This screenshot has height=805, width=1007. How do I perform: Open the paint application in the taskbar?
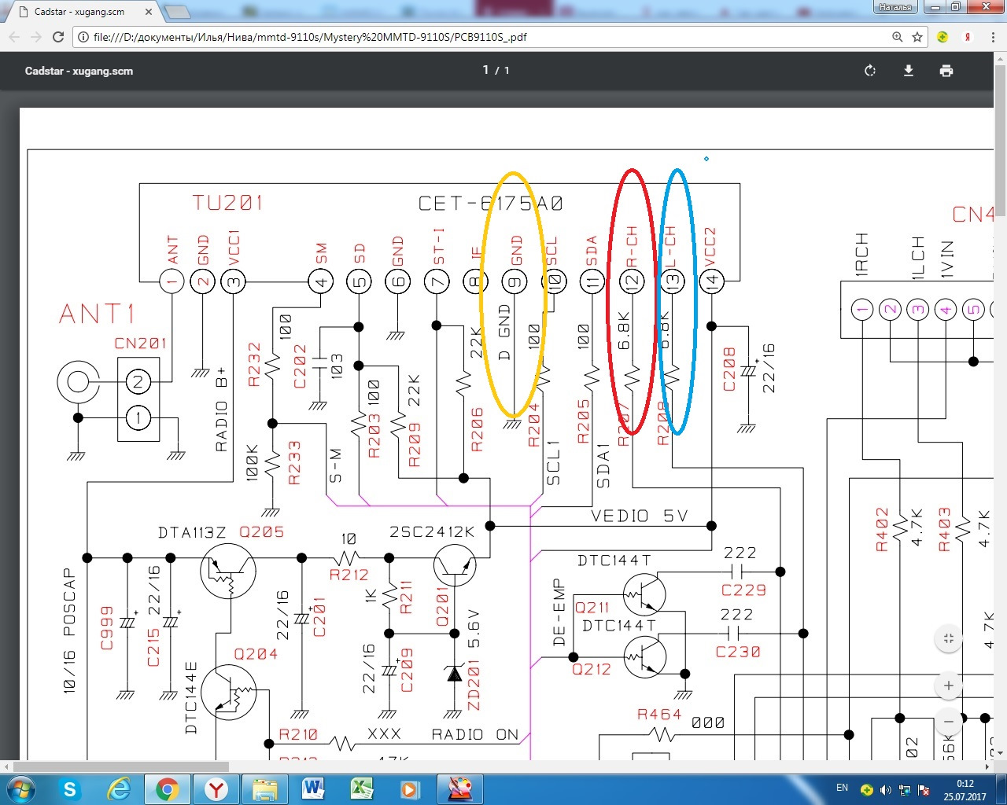[459, 789]
